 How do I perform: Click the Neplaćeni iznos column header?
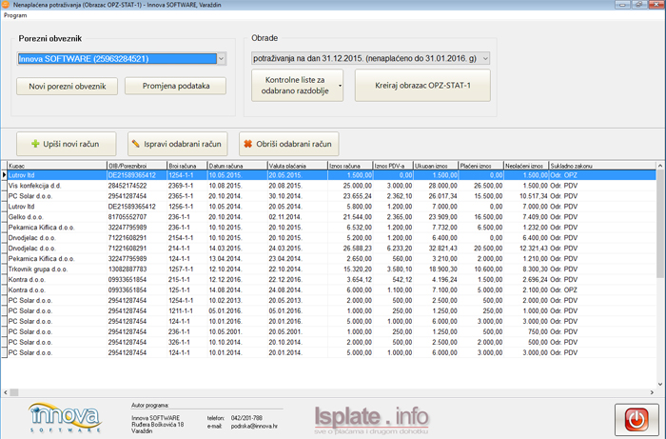point(526,166)
